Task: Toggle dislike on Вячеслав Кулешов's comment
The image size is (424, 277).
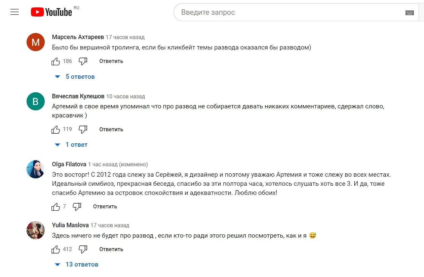Action: [x=83, y=129]
